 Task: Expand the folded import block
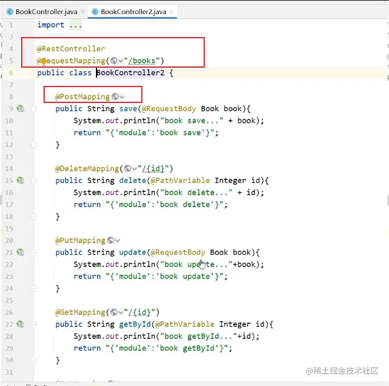(x=34, y=25)
